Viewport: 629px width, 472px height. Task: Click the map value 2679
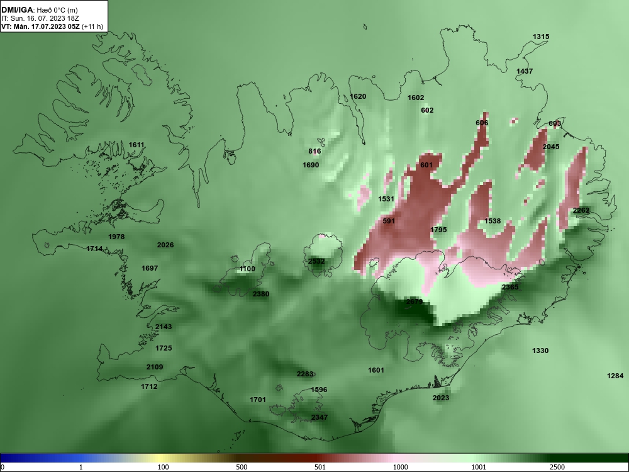point(415,301)
